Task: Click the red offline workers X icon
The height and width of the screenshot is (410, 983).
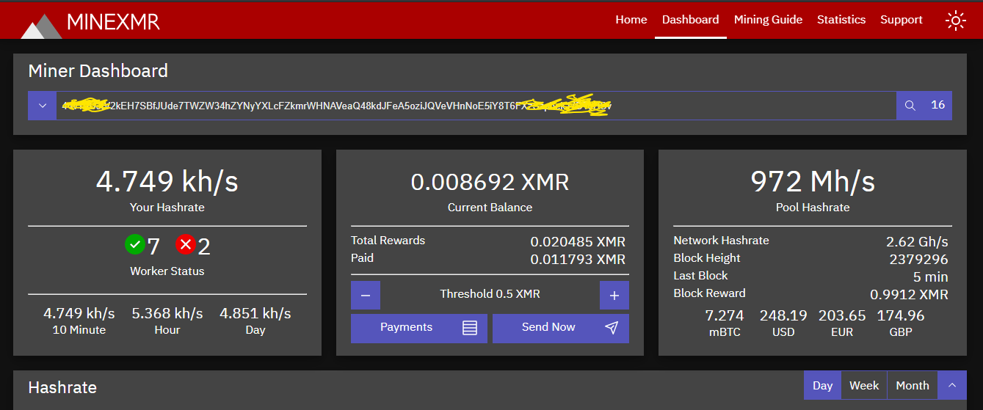Action: (x=185, y=245)
